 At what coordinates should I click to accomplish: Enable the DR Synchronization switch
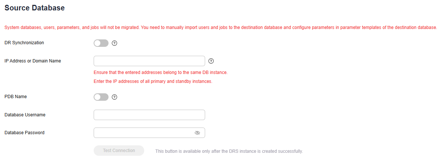tap(101, 43)
